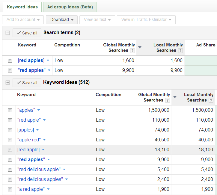217x195 pixels.
Task: Click the 18,100 Global Monthly Searches value
Action: 162,150
